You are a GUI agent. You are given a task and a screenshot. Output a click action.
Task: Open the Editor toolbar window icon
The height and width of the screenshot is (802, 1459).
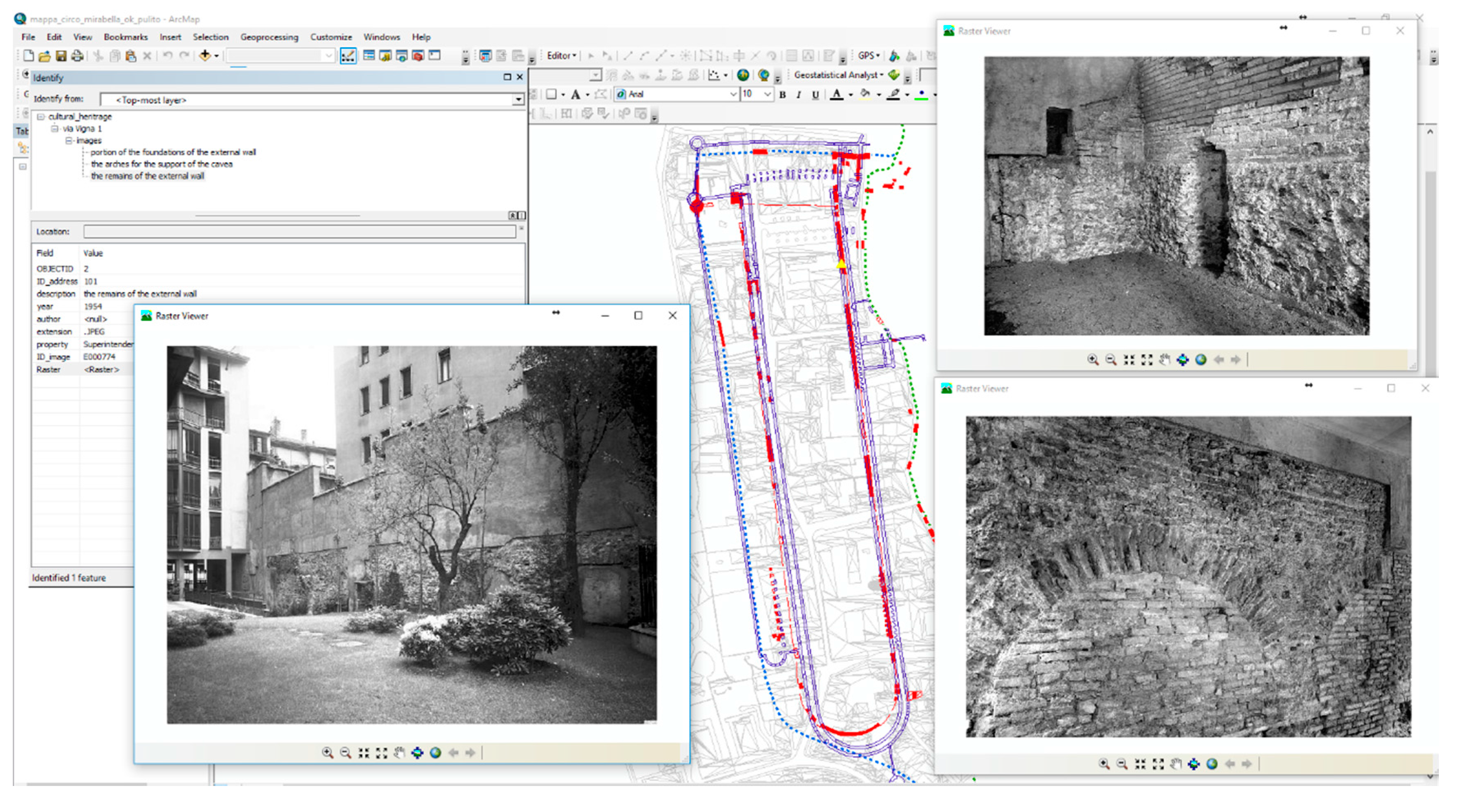pos(348,55)
